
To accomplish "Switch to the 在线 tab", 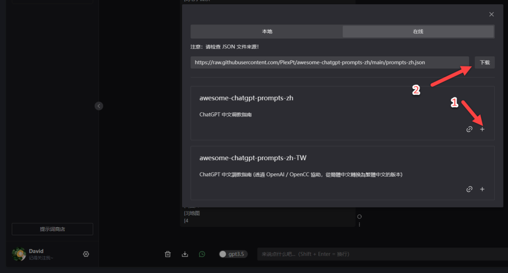I will click(418, 31).
